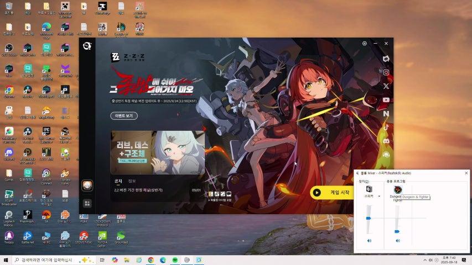Open the all-games grid icon in sidebar
The height and width of the screenshot is (265, 472).
[x=87, y=203]
